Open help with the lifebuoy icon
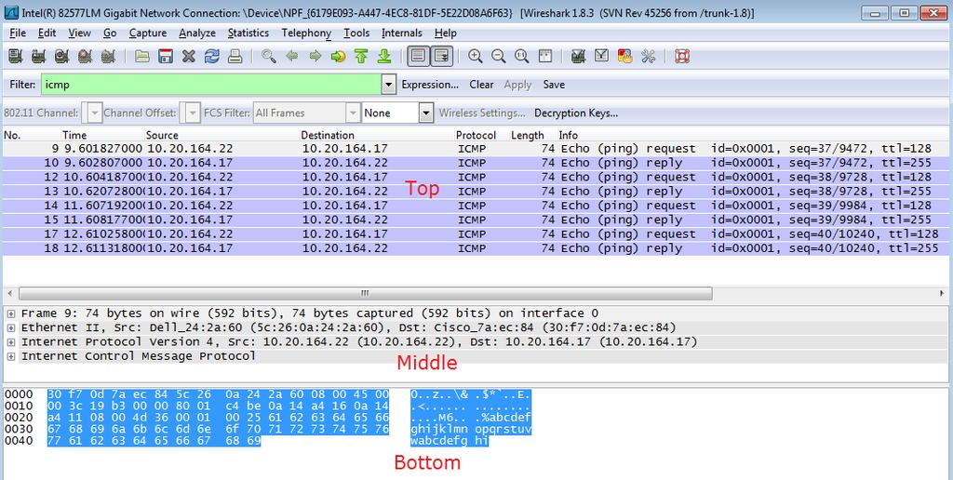This screenshot has width=953, height=480. click(682, 57)
